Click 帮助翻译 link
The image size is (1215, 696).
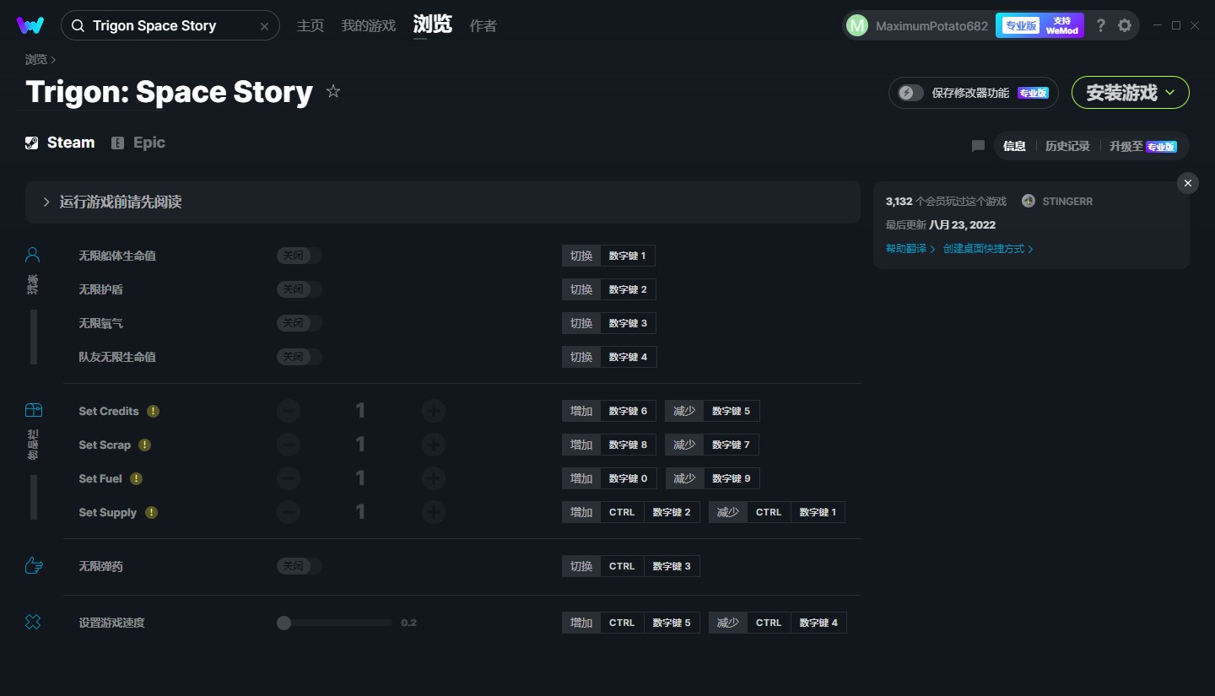point(910,249)
